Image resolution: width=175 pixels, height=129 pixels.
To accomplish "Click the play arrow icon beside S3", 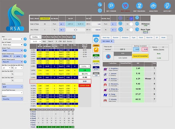I will coord(120,29).
